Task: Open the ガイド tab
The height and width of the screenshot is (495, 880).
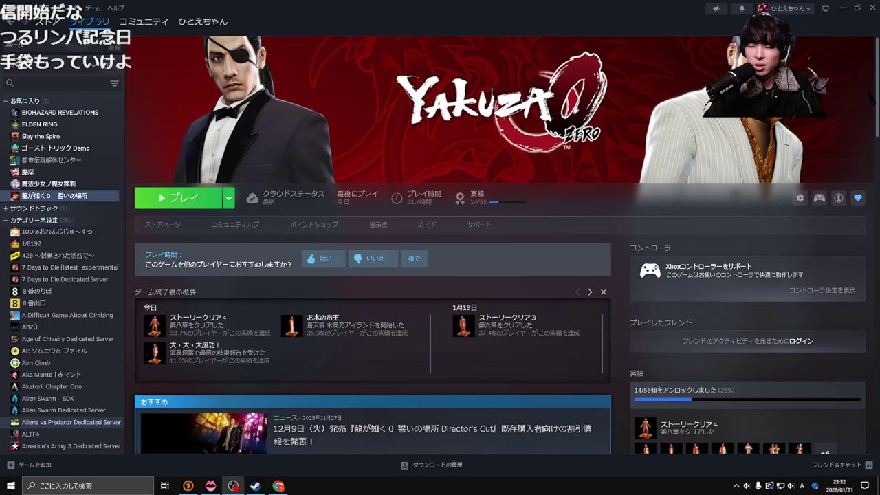Action: pyautogui.click(x=427, y=225)
